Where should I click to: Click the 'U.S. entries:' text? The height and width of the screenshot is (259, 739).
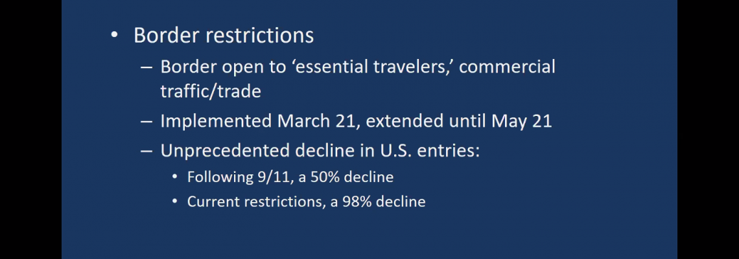429,151
